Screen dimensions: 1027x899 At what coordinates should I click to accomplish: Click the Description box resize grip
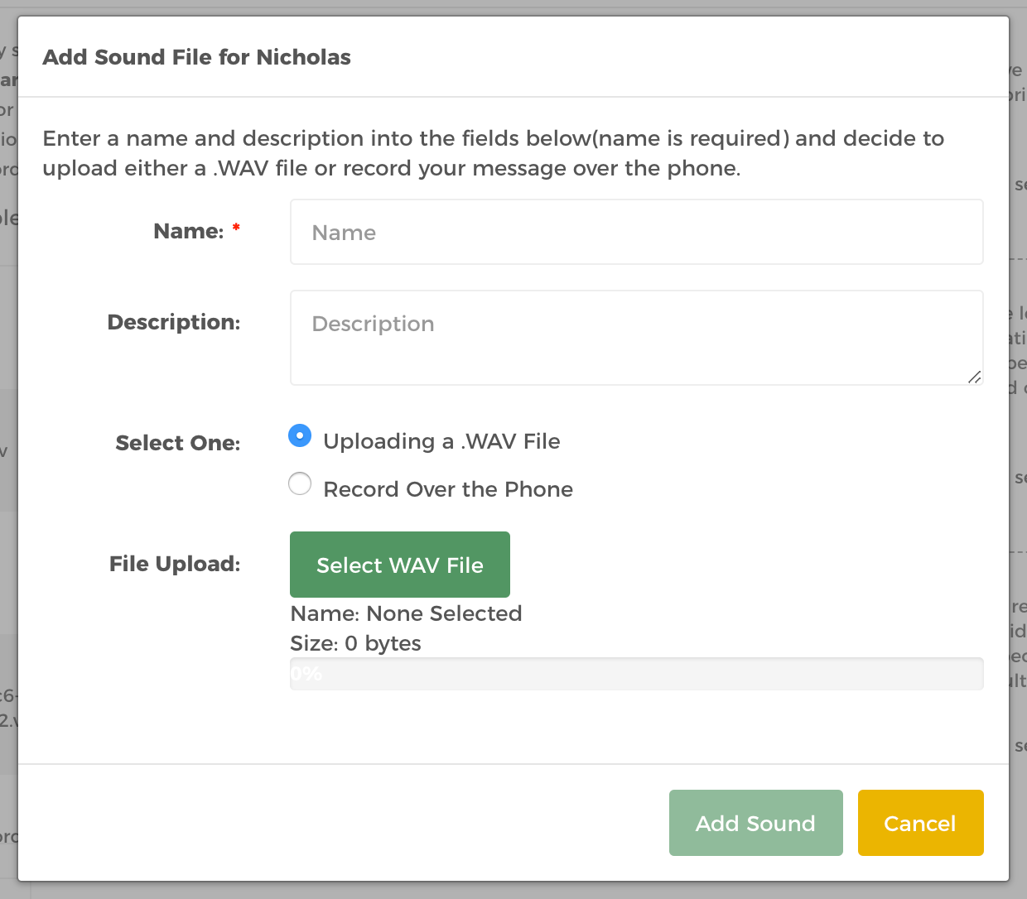coord(975,377)
